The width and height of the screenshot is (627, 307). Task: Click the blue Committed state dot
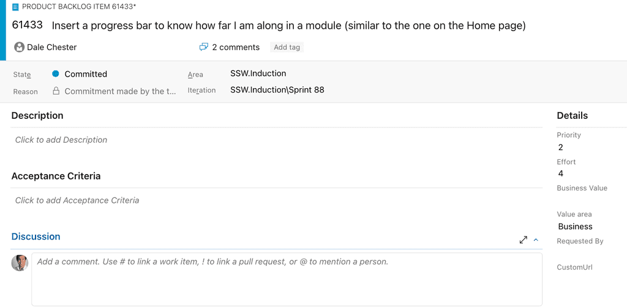[x=56, y=74]
